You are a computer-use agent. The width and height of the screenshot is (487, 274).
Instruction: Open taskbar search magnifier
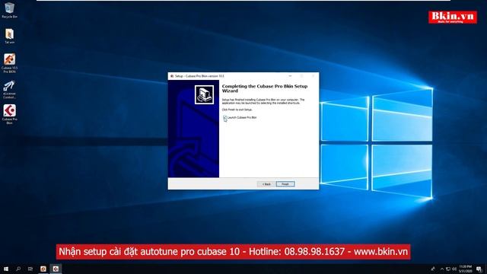[x=18, y=269]
